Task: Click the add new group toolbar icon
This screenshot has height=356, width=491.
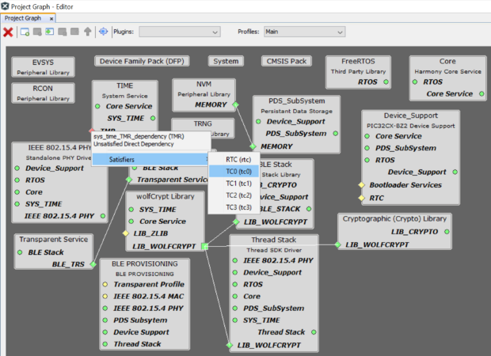Action: tap(25, 32)
